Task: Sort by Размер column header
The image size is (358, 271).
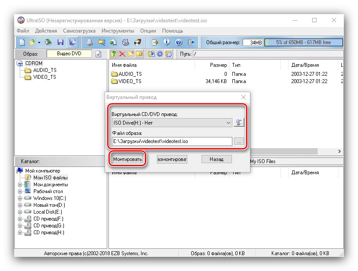Action: pyautogui.click(x=212, y=65)
